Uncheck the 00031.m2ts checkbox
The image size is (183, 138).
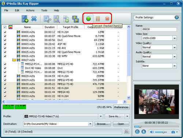pos(5,88)
